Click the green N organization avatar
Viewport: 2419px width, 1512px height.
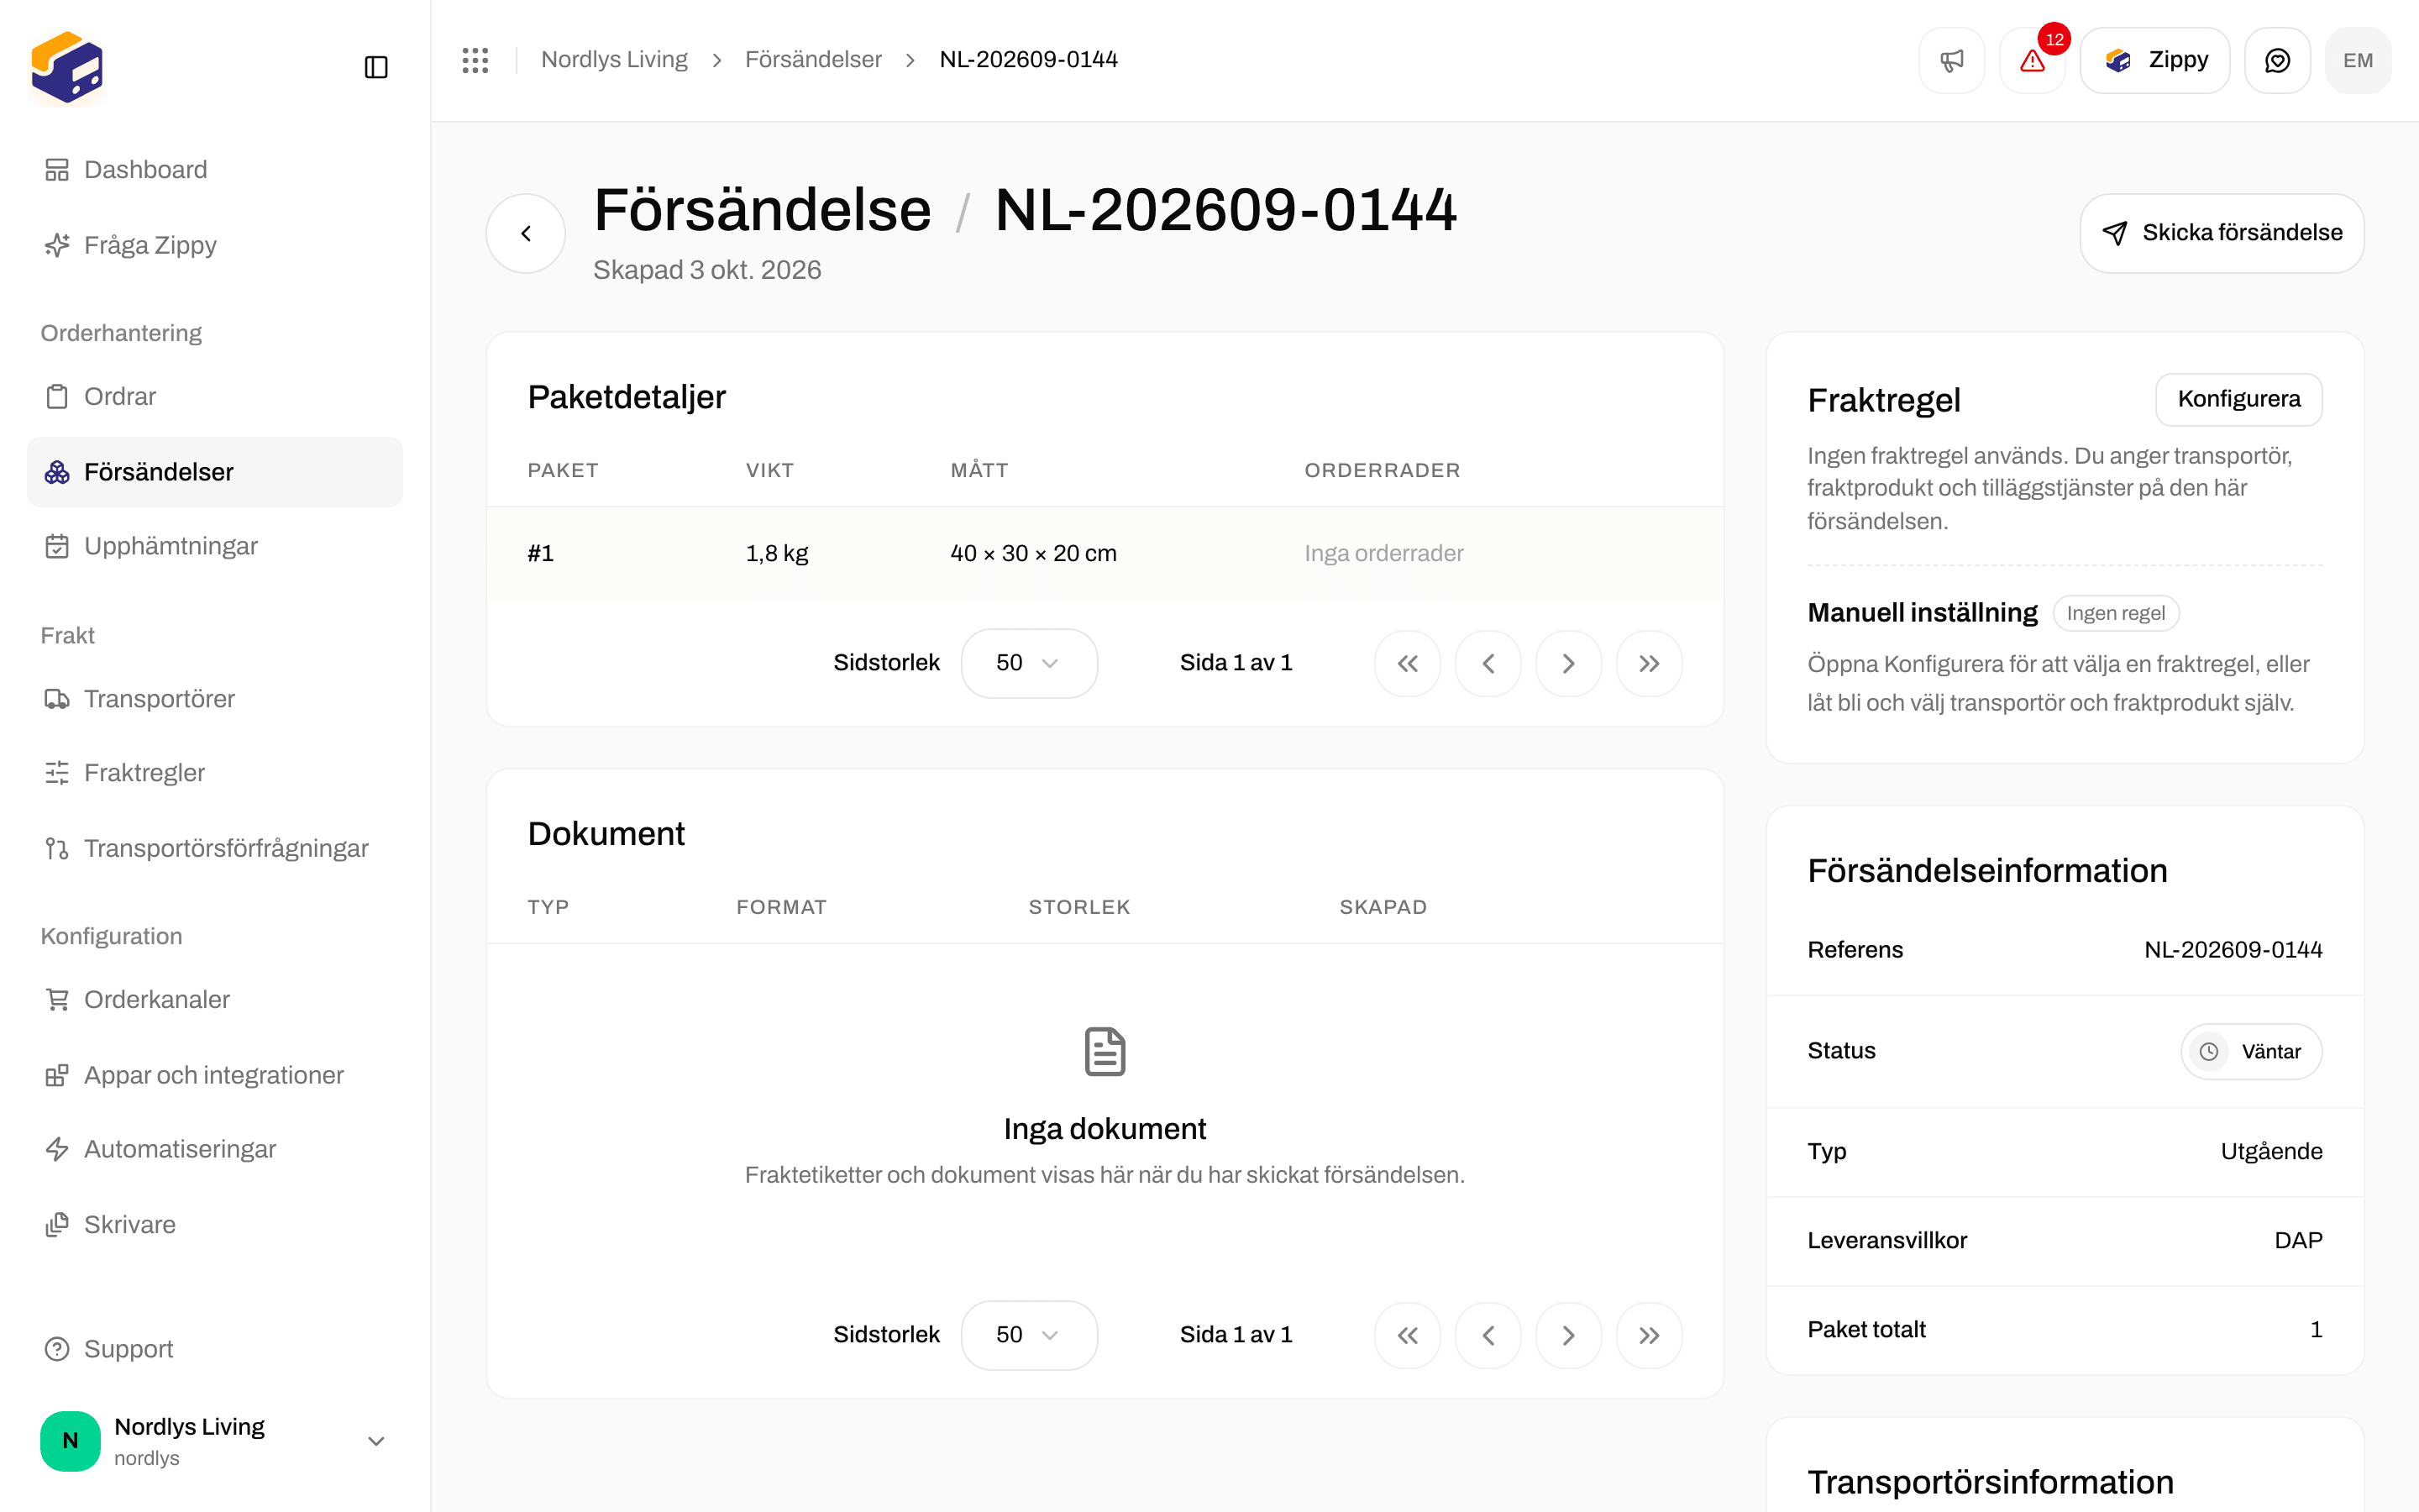(70, 1441)
